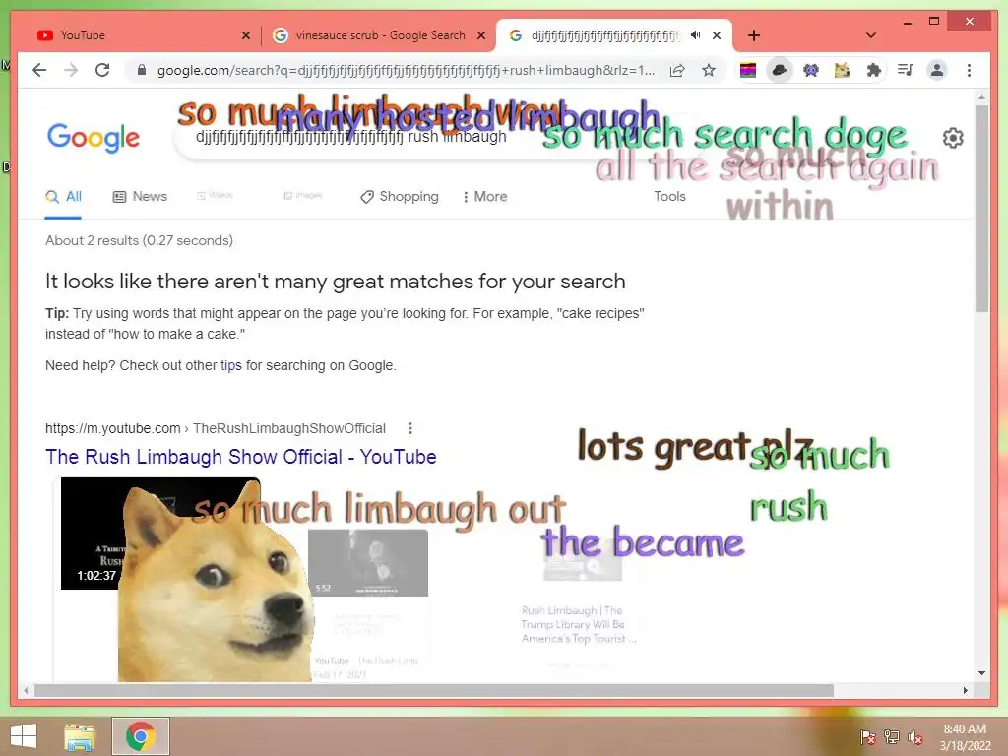Open Google search settings gear
Image resolution: width=1008 pixels, height=756 pixels.
[x=953, y=138]
